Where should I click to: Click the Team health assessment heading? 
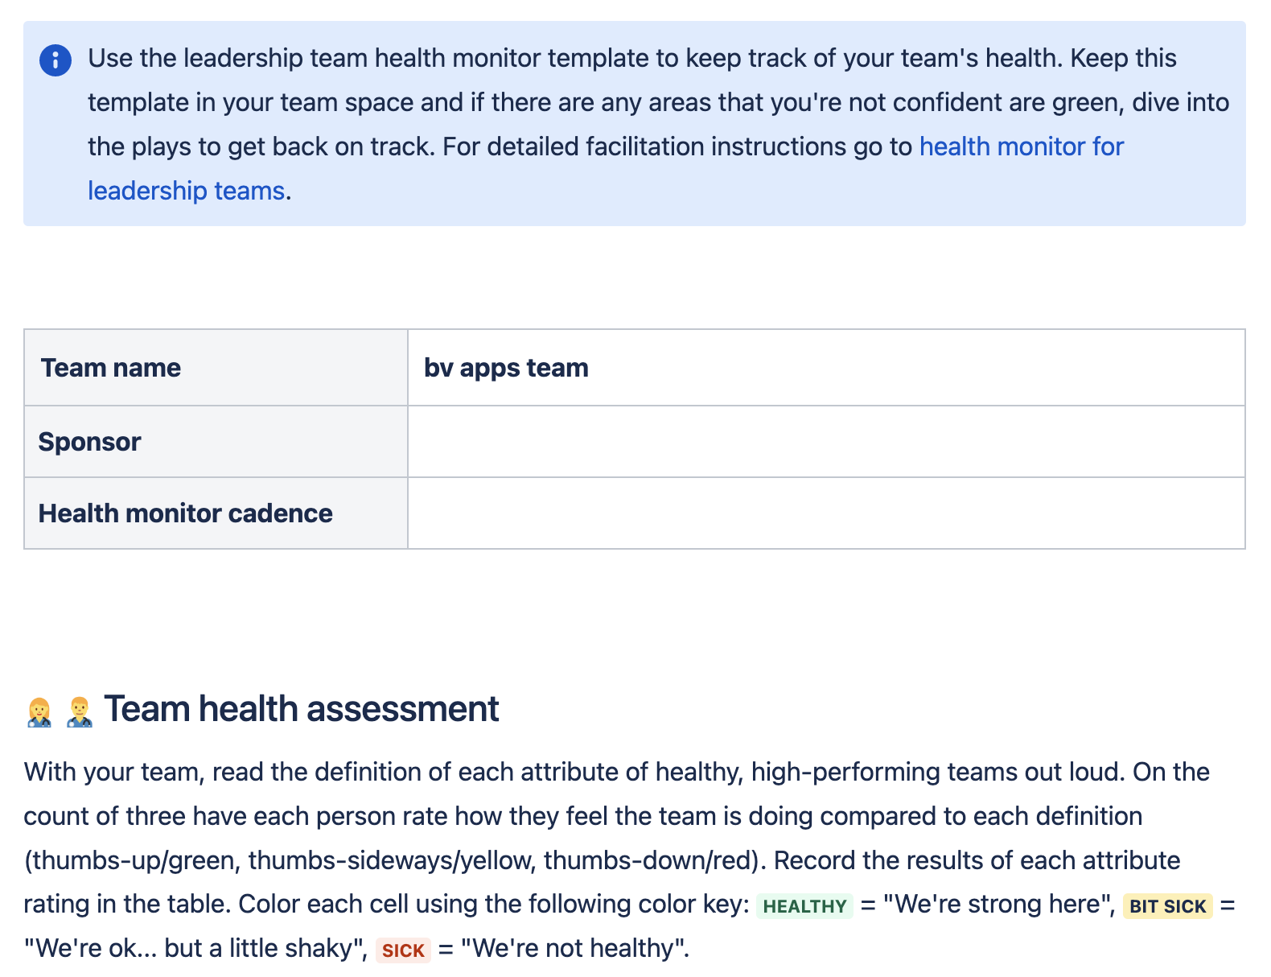pyautogui.click(x=301, y=709)
